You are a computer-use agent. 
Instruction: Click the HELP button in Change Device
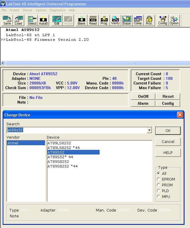point(168,153)
